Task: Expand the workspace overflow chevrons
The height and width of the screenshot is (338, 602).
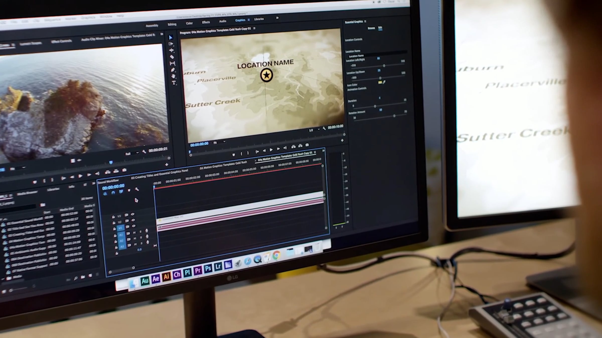Action: click(277, 18)
